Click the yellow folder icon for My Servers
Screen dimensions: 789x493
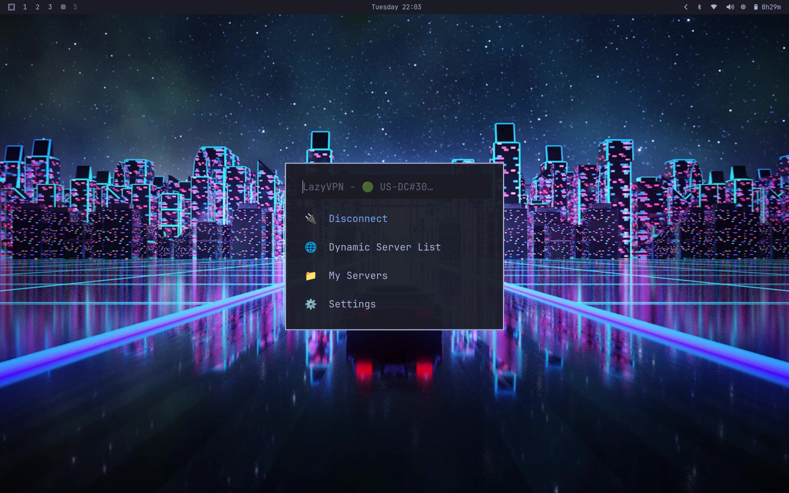[x=310, y=276]
